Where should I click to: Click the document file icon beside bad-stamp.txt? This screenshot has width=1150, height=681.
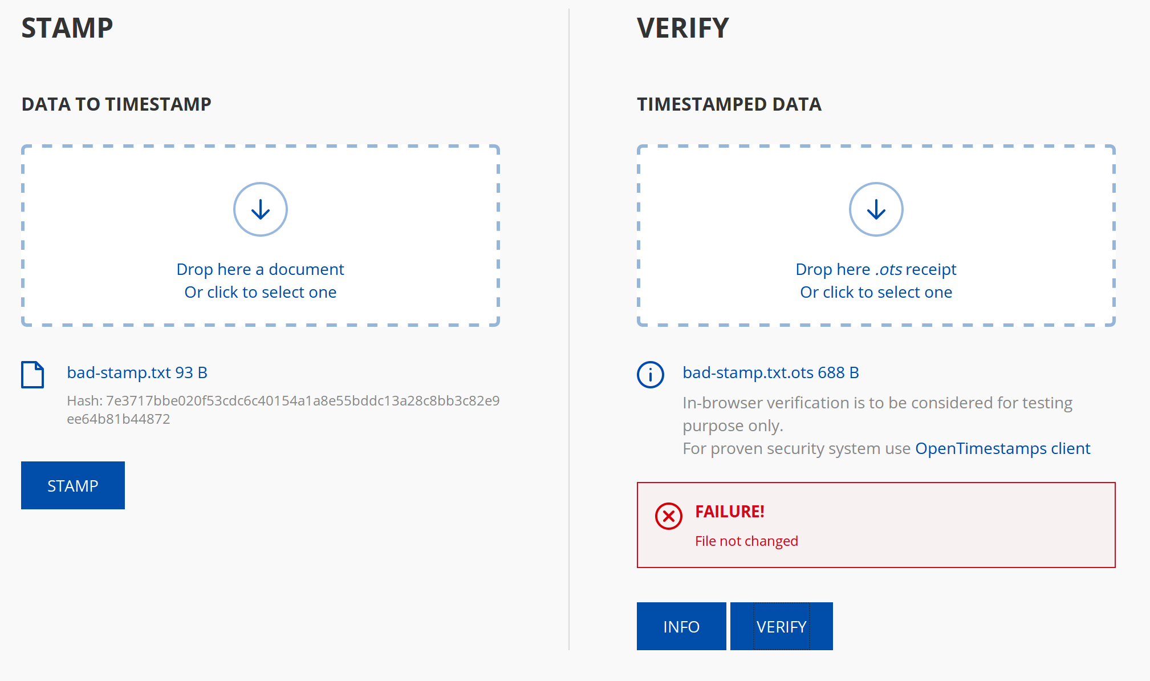point(32,374)
